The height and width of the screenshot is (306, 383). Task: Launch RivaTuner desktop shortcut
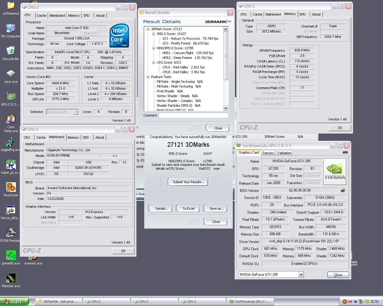(x=11, y=190)
